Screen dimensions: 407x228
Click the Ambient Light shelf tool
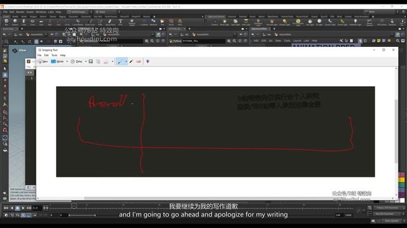(355, 22)
